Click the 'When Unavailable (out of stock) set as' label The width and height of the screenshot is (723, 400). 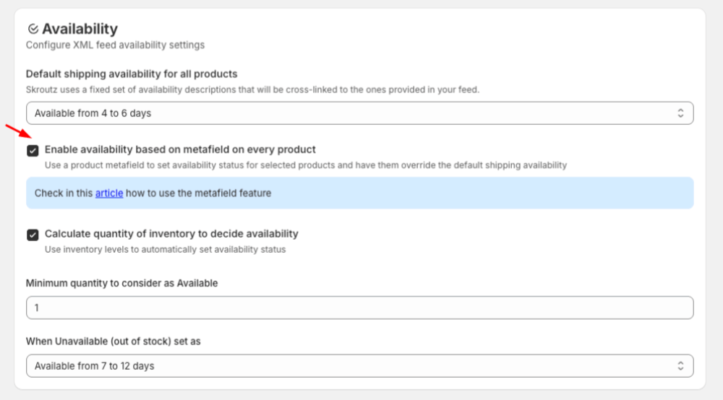[x=113, y=341]
